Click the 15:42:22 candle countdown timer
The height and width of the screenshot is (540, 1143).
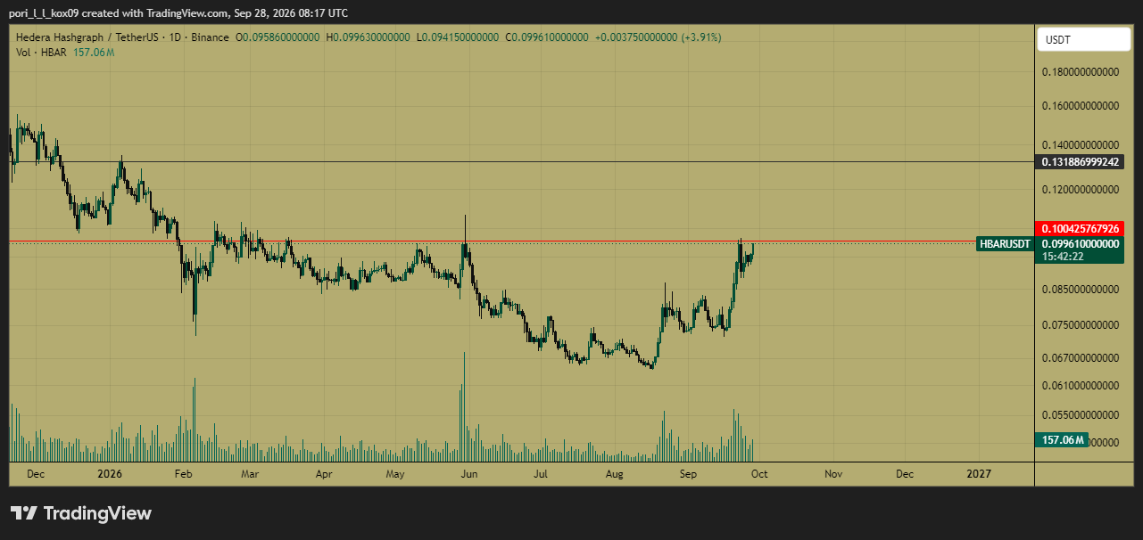point(1062,257)
